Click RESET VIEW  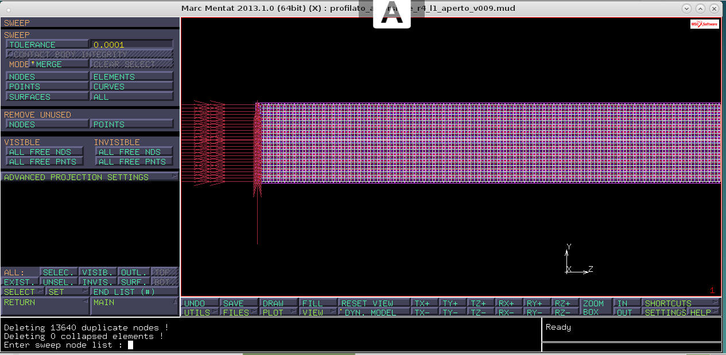click(375, 303)
